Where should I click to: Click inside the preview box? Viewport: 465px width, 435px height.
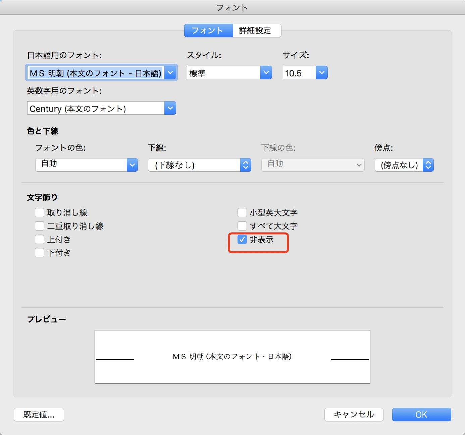pyautogui.click(x=232, y=357)
